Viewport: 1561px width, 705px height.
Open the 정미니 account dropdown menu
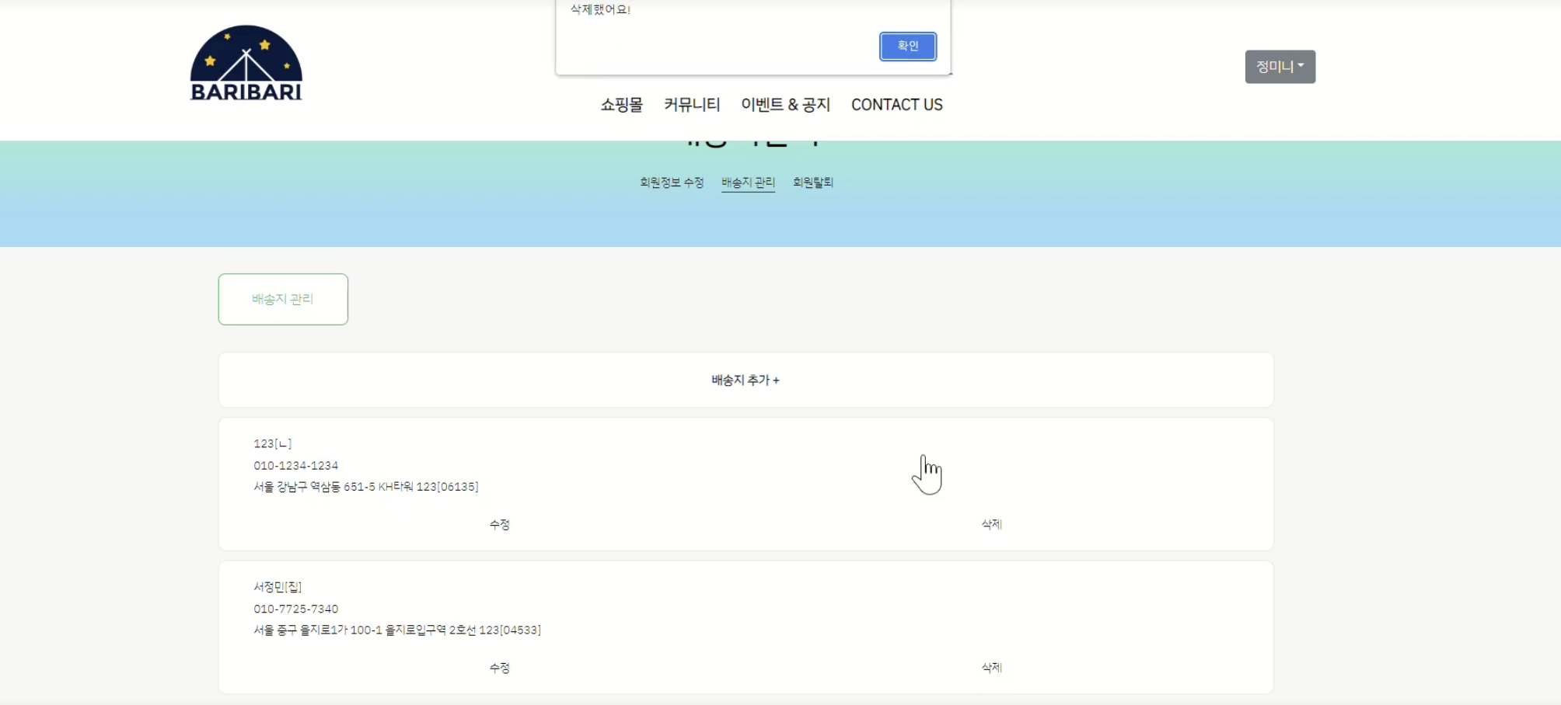point(1279,66)
